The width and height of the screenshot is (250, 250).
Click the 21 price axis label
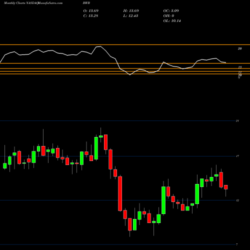[x=237, y=120]
